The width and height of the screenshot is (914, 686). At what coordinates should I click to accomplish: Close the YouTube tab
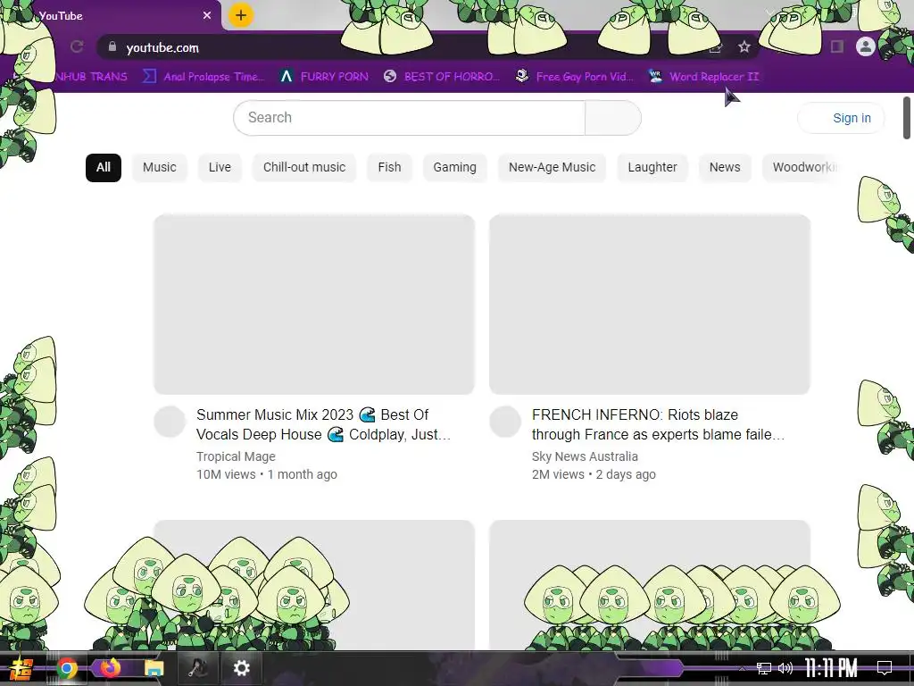pos(207,16)
